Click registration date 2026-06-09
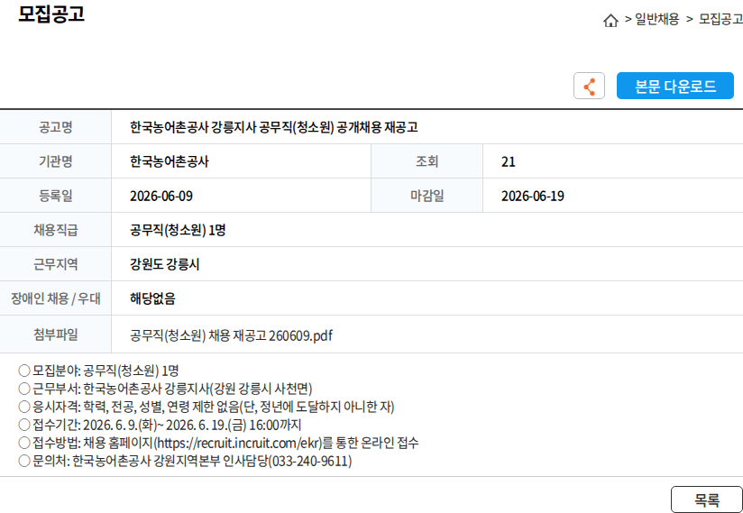The height and width of the screenshot is (513, 743). point(161,197)
